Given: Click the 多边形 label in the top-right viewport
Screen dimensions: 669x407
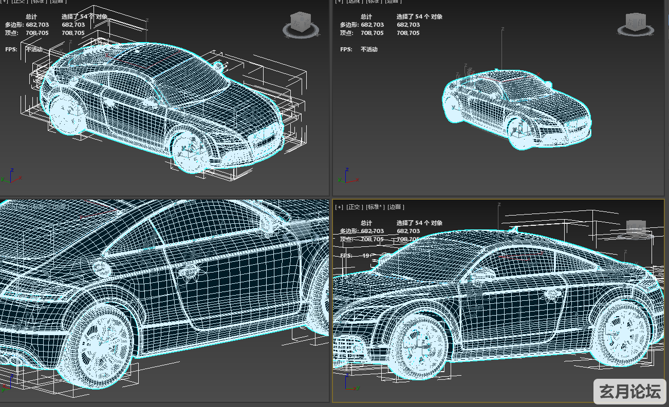Looking at the screenshot, I should click(349, 25).
